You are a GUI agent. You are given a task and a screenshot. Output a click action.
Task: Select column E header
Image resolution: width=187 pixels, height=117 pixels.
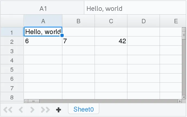[x=173, y=21]
